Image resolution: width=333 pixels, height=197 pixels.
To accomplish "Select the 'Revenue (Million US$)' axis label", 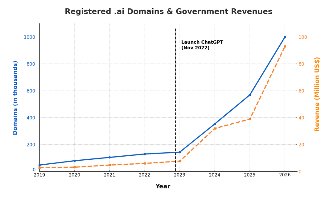I will coord(317,94).
